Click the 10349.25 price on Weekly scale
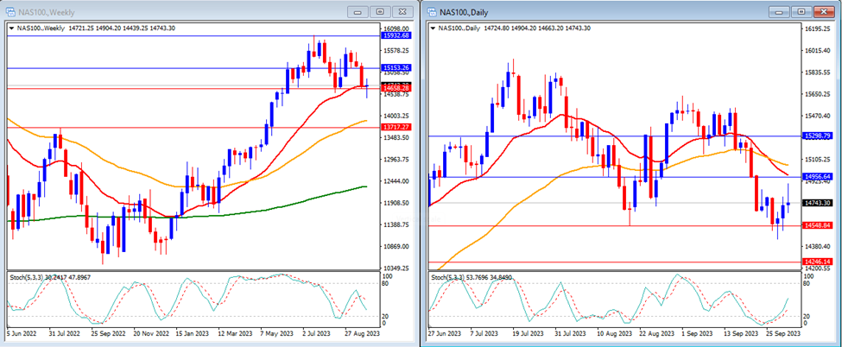 tap(398, 268)
